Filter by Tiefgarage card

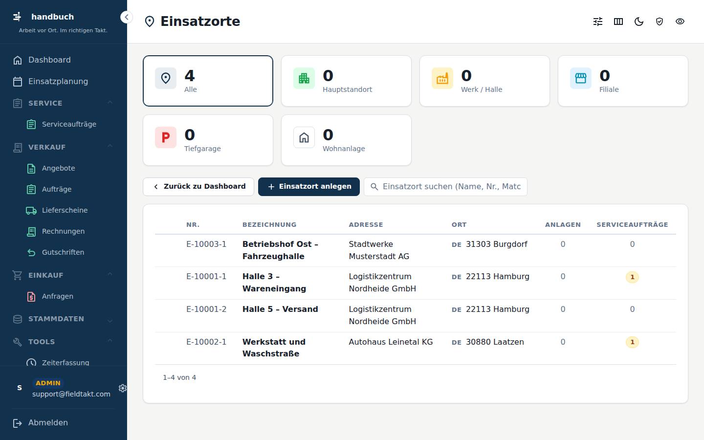point(208,140)
